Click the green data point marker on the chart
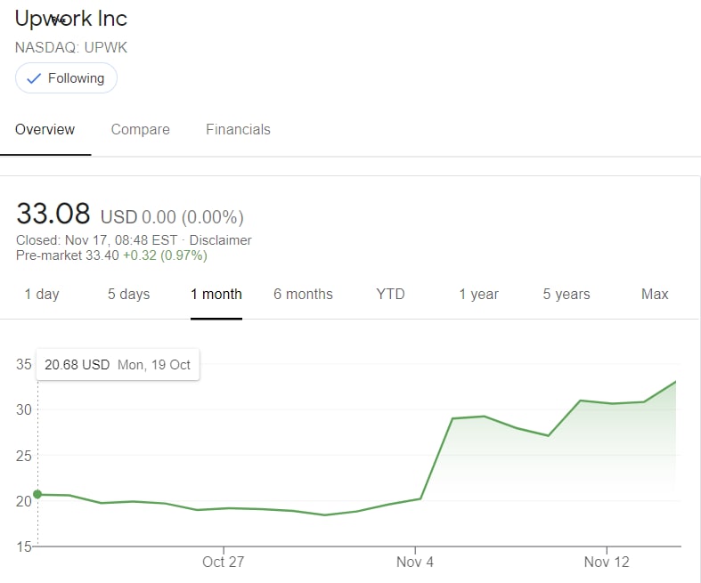The image size is (701, 583). 37,494
